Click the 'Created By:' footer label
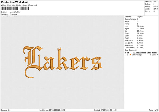Screen dimensions: 159x112 [x=6, y=110]
